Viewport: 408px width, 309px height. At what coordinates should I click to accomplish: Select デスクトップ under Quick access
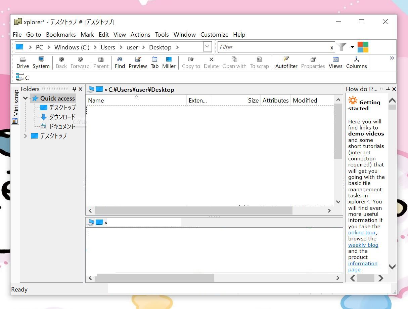[x=62, y=108]
